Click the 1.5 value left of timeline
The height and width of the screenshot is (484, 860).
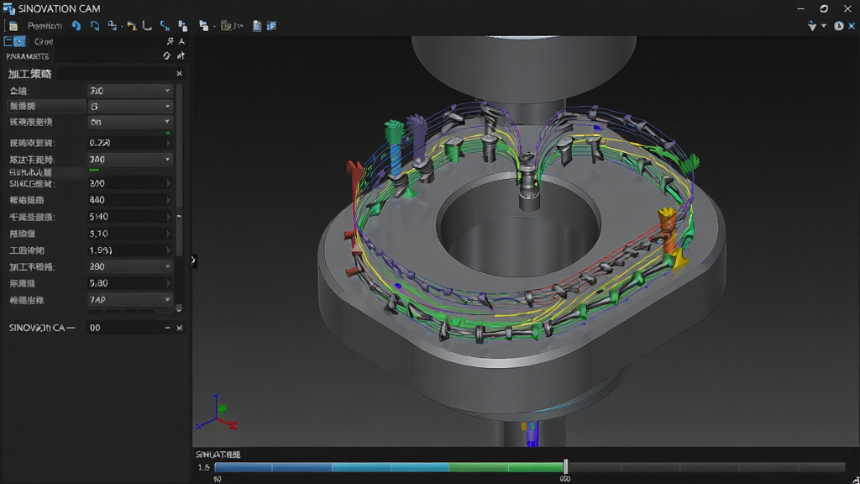click(203, 467)
